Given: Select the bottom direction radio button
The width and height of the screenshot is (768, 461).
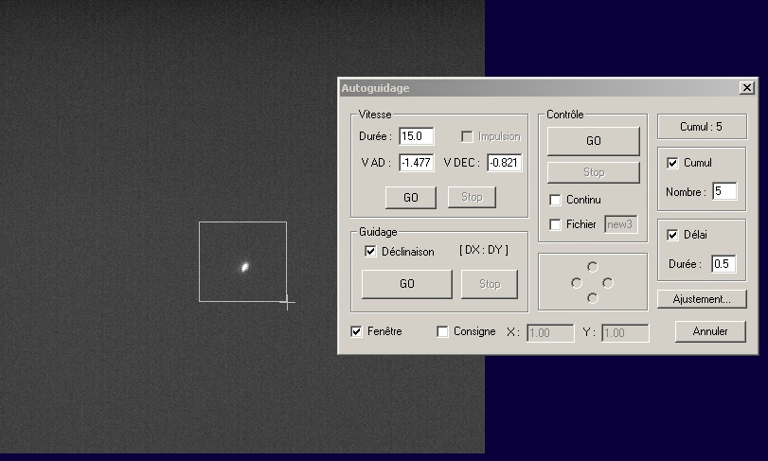Looking at the screenshot, I should click(x=593, y=298).
